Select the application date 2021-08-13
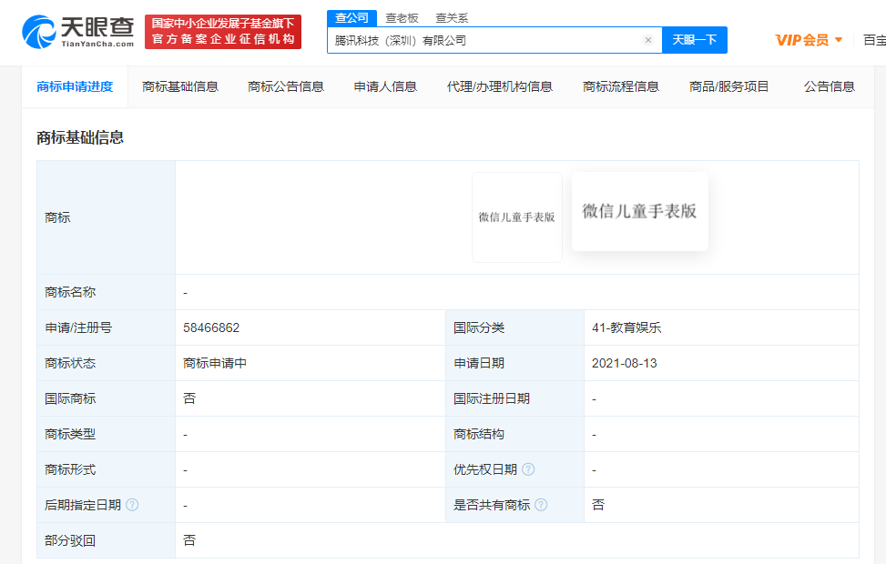Image resolution: width=886 pixels, height=564 pixels. (x=625, y=363)
